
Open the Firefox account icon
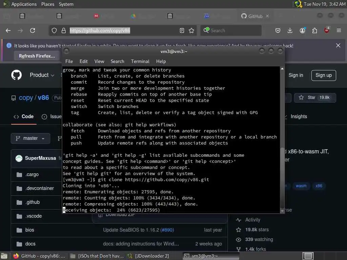[x=303, y=30]
